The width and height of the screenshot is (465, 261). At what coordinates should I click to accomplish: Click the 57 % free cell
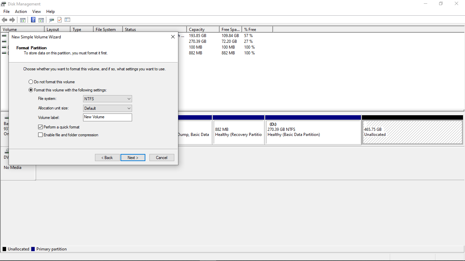(248, 35)
